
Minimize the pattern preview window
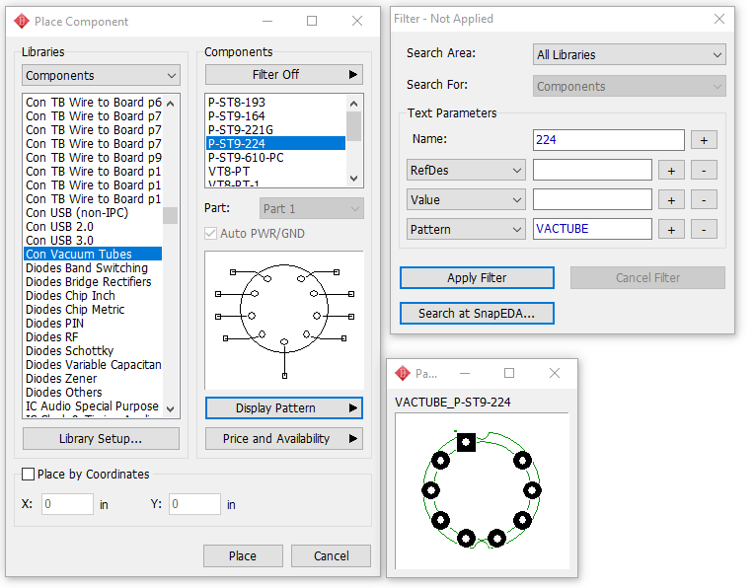(465, 373)
